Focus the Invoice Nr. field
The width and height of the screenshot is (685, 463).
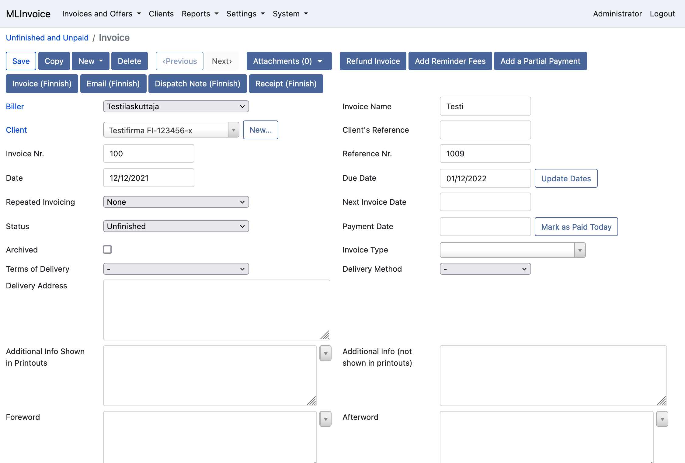[149, 154]
